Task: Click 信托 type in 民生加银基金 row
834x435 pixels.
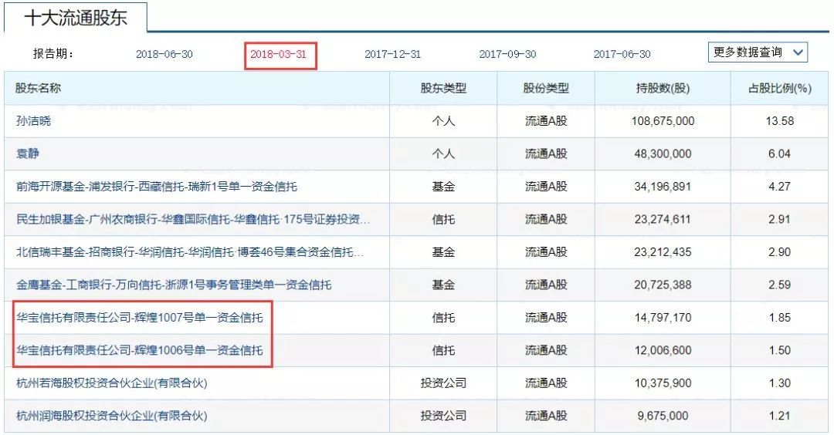Action: tap(443, 219)
